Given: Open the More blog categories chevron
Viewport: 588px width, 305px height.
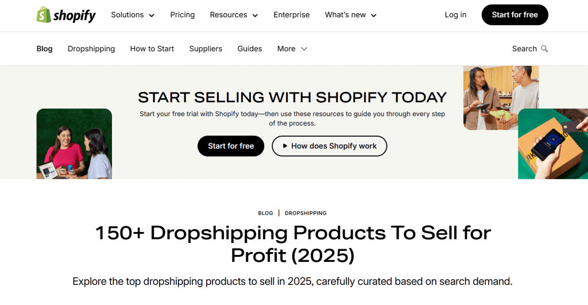Looking at the screenshot, I should [x=304, y=49].
